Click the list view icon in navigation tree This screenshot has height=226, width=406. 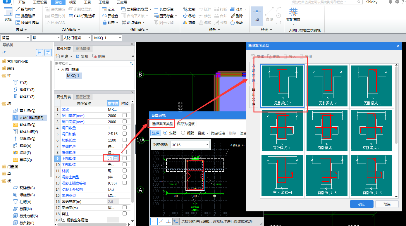coord(40,53)
